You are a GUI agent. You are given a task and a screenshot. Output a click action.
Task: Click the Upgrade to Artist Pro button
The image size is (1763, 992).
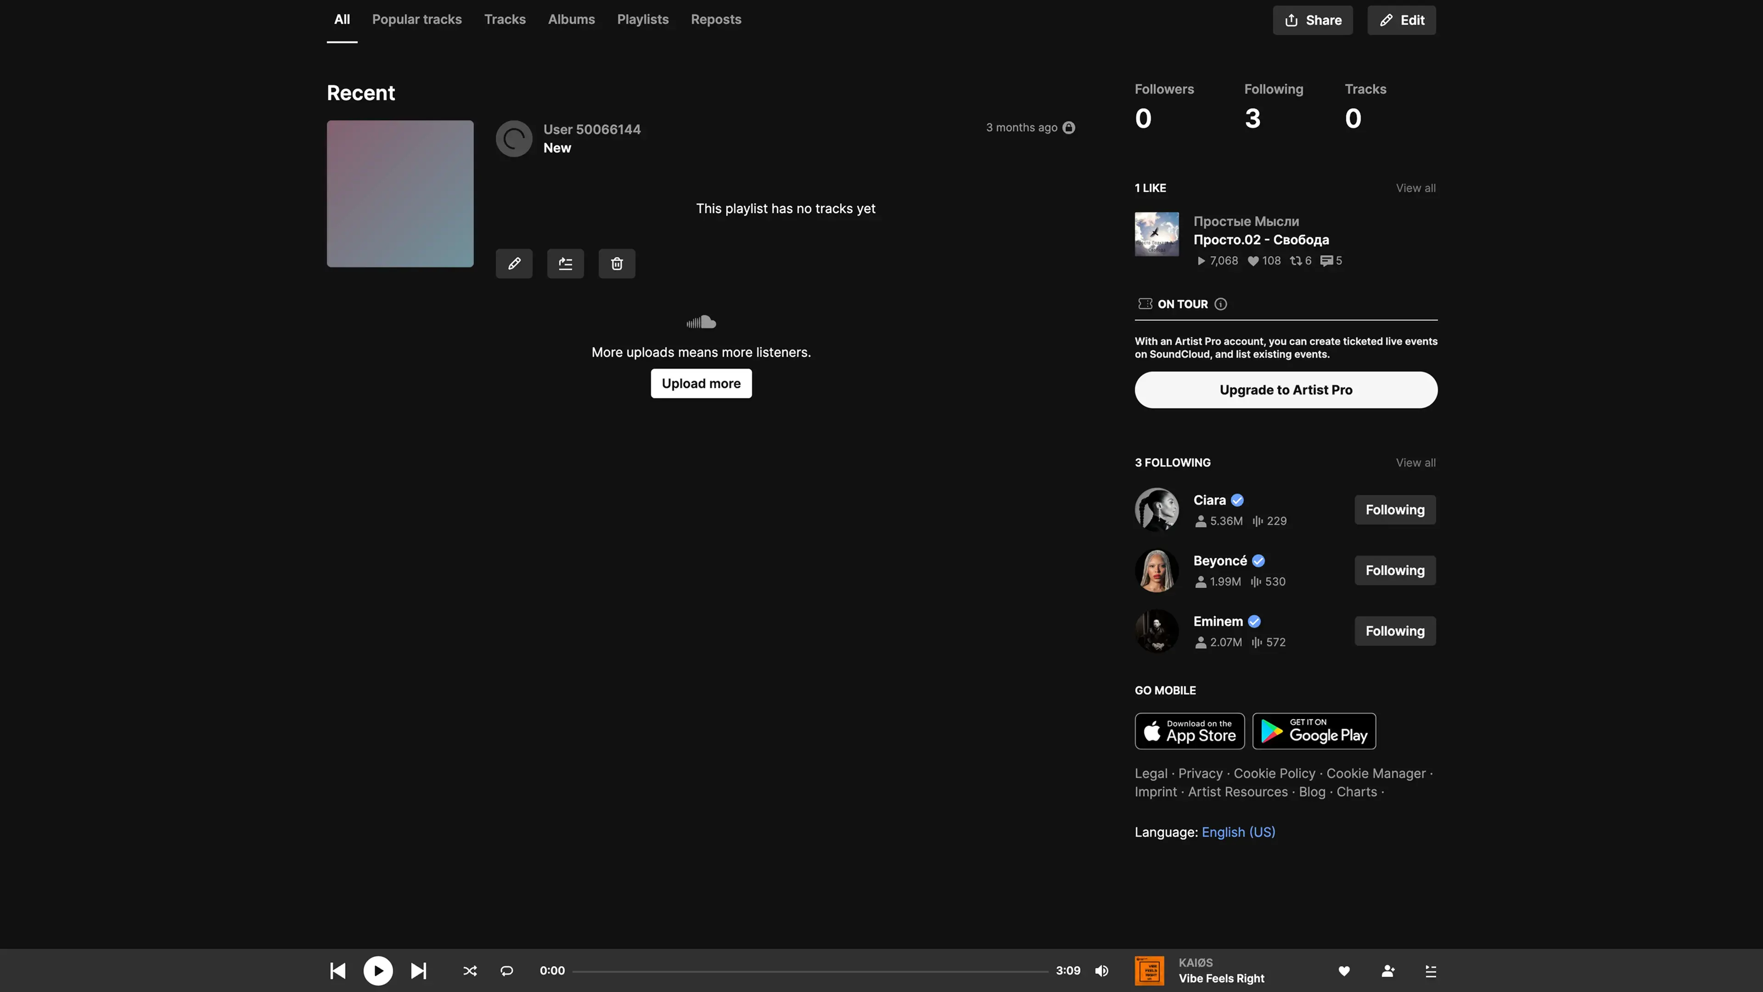1286,390
